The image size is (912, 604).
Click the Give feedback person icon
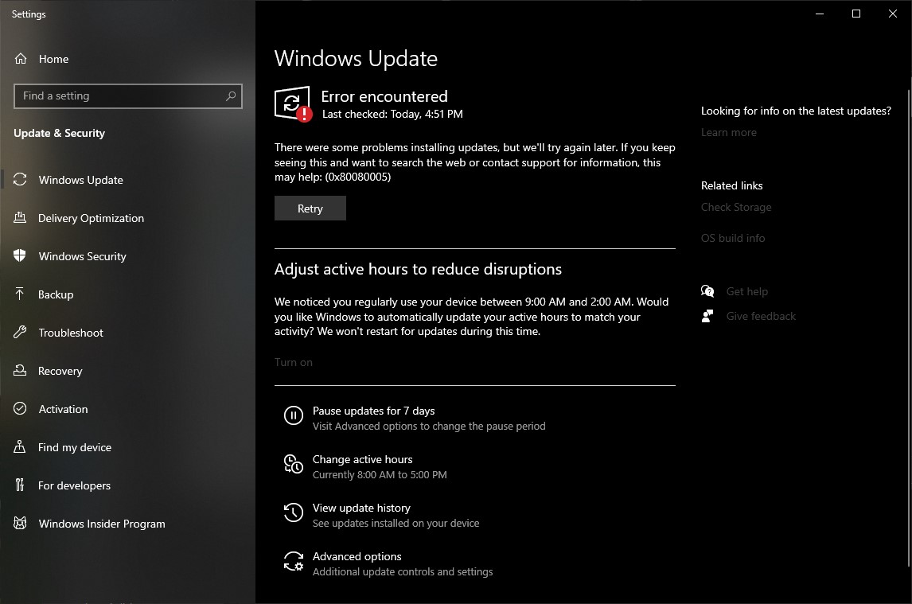(x=707, y=316)
